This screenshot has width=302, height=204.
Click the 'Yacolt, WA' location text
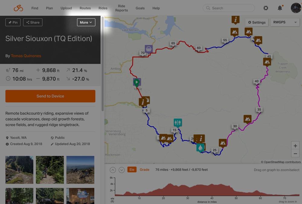(x=18, y=138)
